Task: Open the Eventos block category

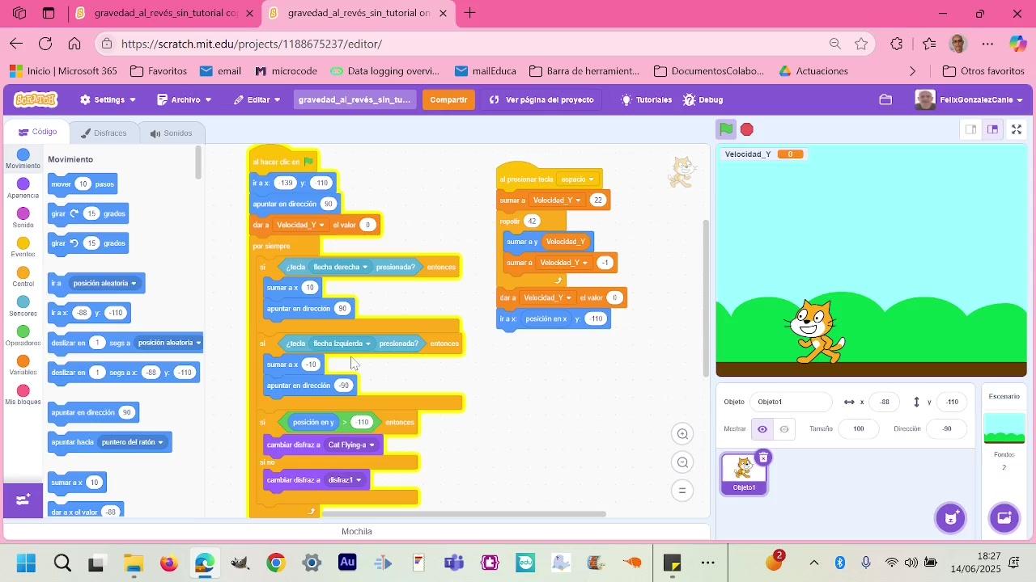Action: click(x=23, y=247)
